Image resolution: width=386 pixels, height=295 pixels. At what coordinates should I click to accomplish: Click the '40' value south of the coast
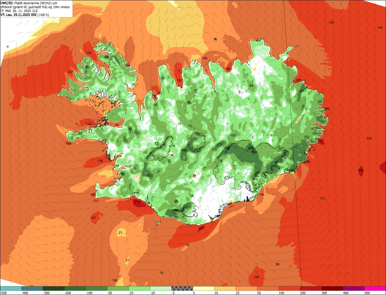pyautogui.click(x=188, y=245)
